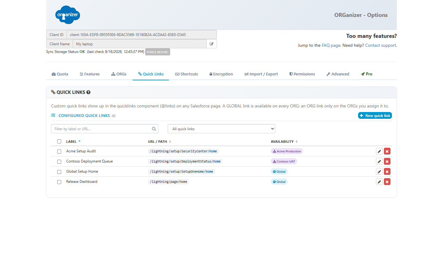Edit the Release Dashboard quick link
This screenshot has width=443, height=277.
click(379, 182)
